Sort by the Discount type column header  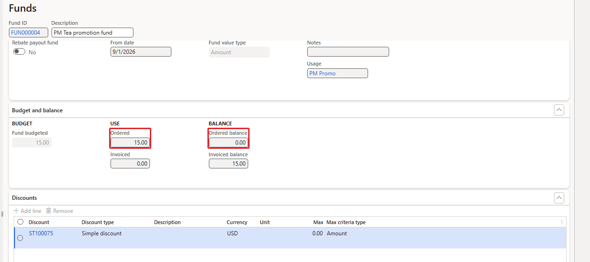click(98, 222)
